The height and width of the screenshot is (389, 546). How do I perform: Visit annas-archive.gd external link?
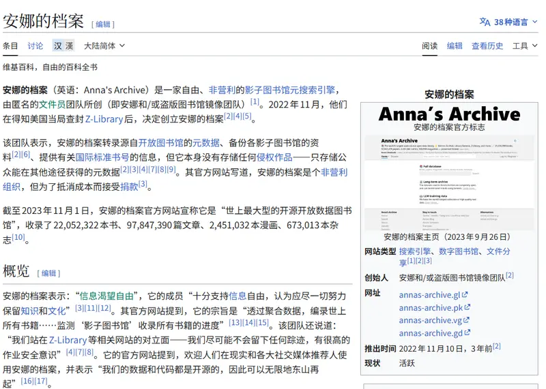click(x=431, y=333)
